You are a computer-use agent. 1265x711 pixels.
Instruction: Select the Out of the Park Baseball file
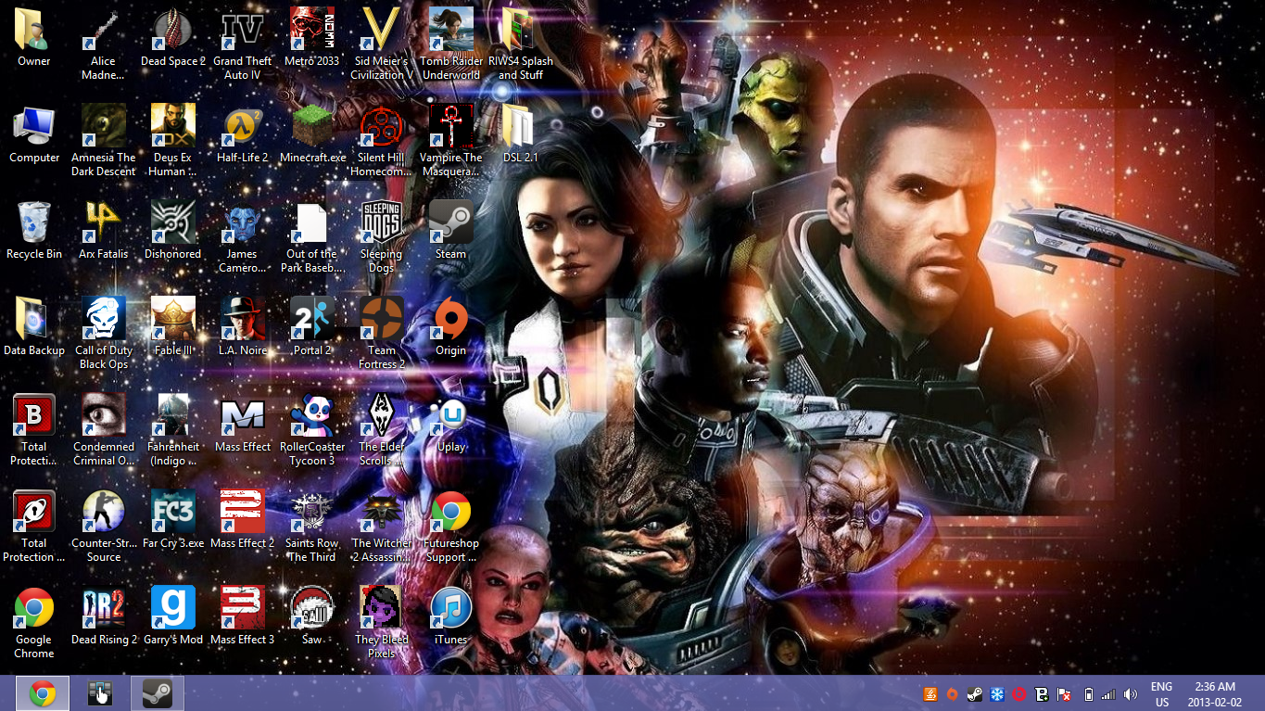312,238
